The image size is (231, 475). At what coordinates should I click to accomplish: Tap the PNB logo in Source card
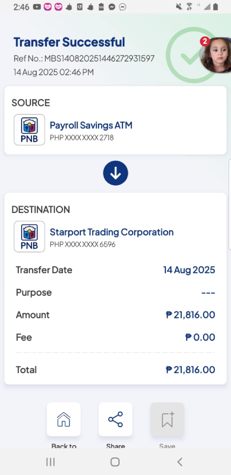click(x=29, y=130)
